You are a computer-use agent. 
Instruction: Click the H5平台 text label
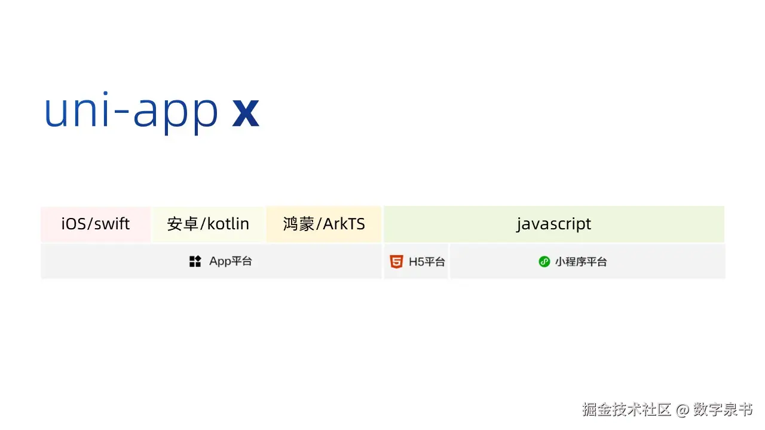(427, 262)
